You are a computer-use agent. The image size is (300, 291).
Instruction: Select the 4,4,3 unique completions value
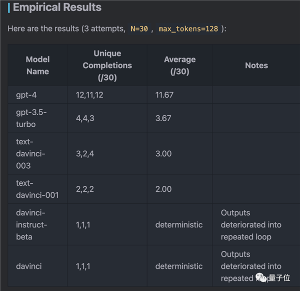tap(84, 118)
